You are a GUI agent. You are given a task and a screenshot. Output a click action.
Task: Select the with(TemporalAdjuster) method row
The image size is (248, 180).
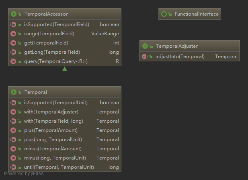[64, 112]
